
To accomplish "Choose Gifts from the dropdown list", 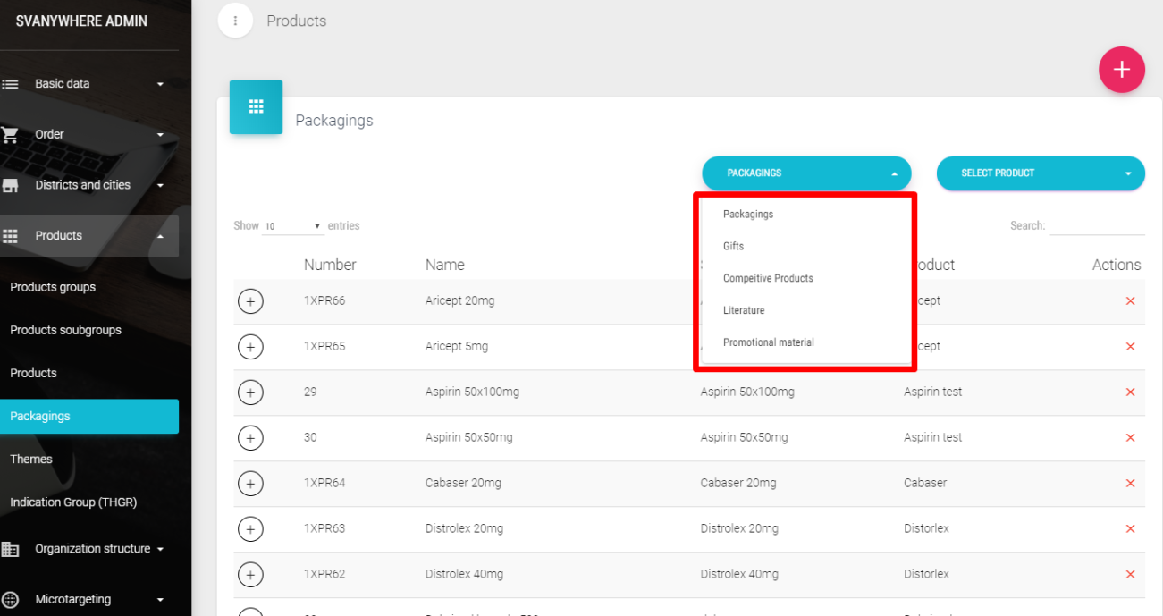I will coord(733,247).
